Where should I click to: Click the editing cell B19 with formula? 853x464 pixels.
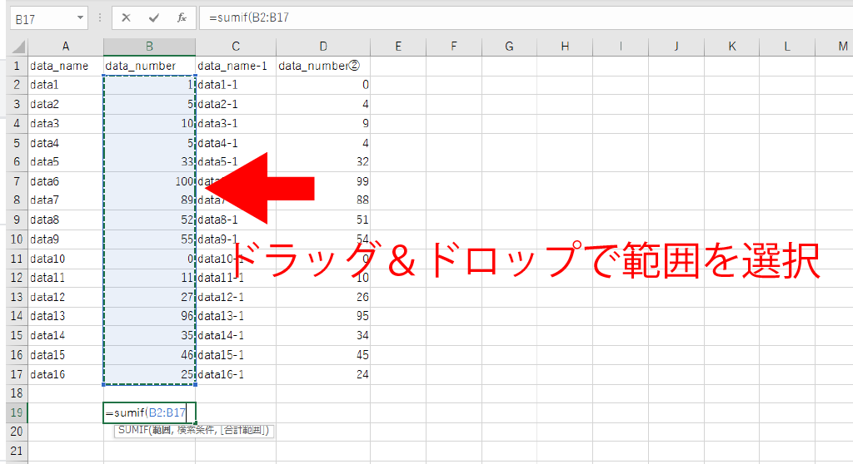point(149,412)
